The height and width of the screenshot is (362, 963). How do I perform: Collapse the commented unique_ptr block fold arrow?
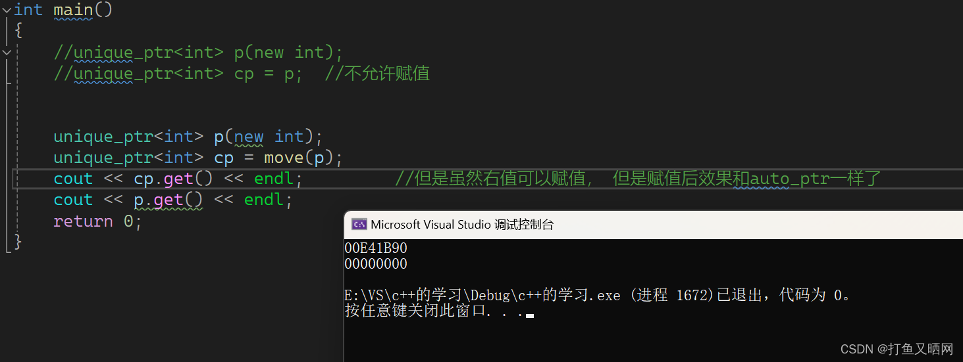click(6, 52)
